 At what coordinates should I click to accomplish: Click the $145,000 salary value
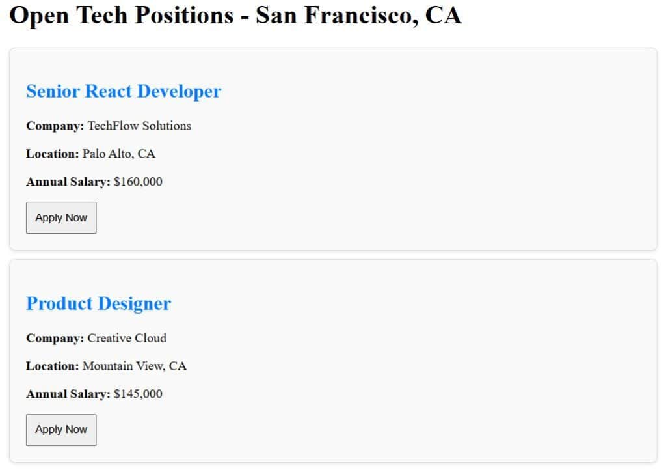pyautogui.click(x=138, y=394)
